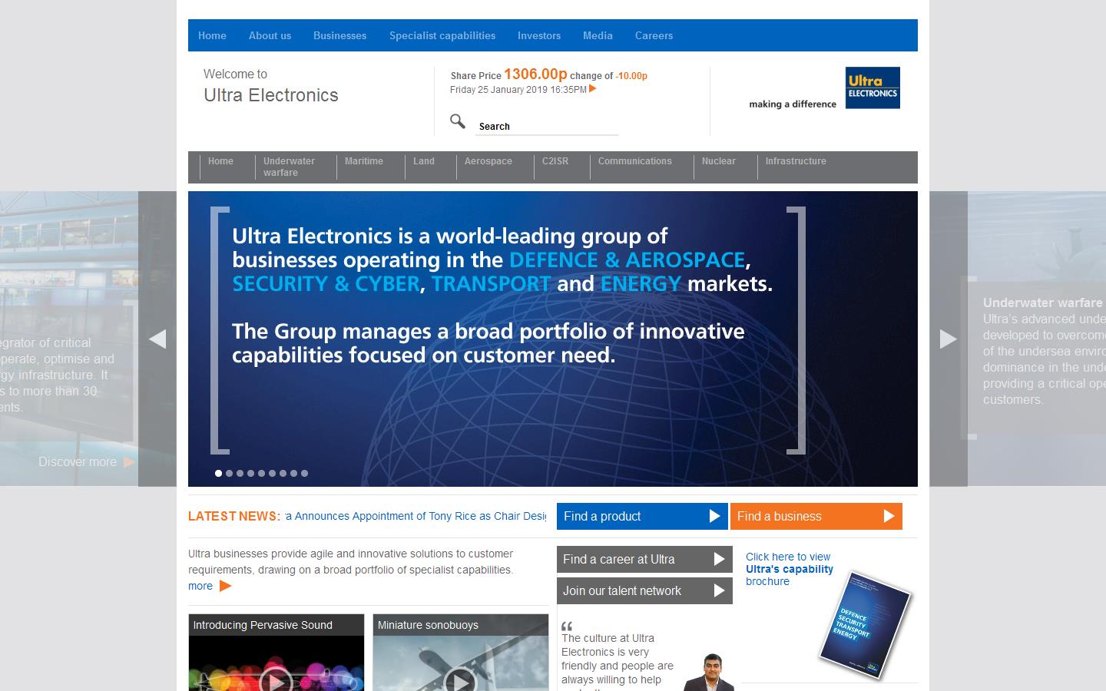Click arrow on Find a business button
Screen dimensions: 1106x691
click(889, 516)
